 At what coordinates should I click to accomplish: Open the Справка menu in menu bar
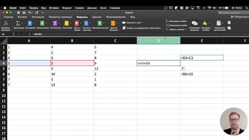point(115,8)
